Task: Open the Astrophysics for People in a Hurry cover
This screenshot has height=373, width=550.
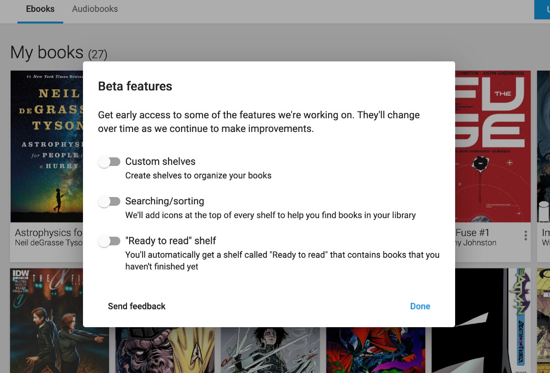Action: coord(46,147)
